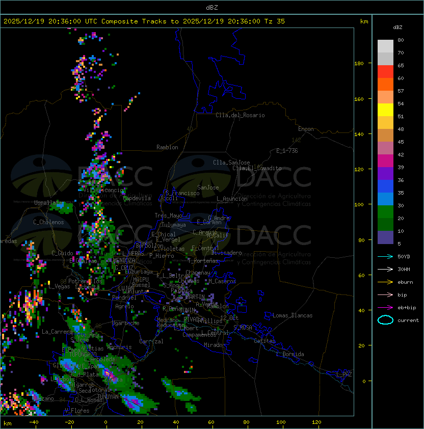Click the 'Perdriel' map label
Image resolution: width=424 pixels, height=429 pixels.
click(x=124, y=297)
